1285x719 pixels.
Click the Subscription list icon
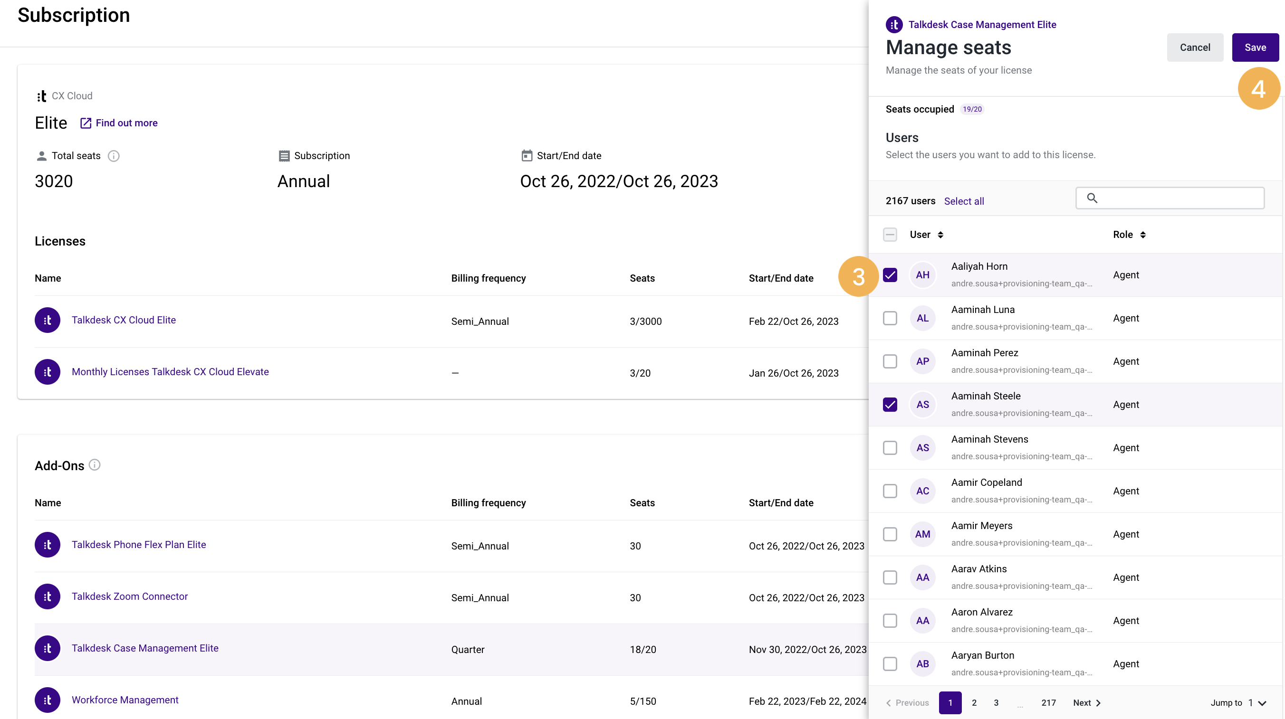click(x=284, y=156)
